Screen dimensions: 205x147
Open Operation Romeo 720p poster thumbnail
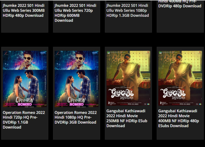(x=25, y=79)
